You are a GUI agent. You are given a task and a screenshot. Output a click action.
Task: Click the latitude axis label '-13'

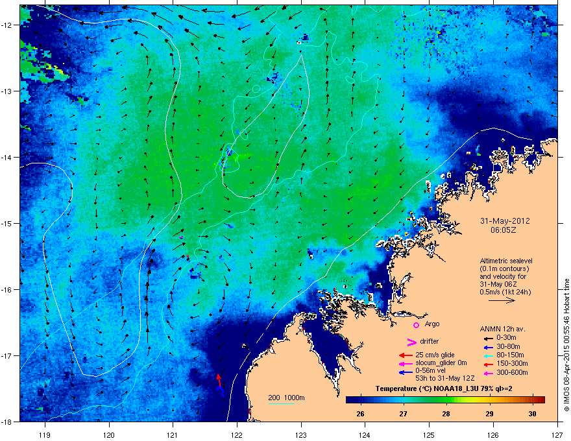click(x=7, y=91)
